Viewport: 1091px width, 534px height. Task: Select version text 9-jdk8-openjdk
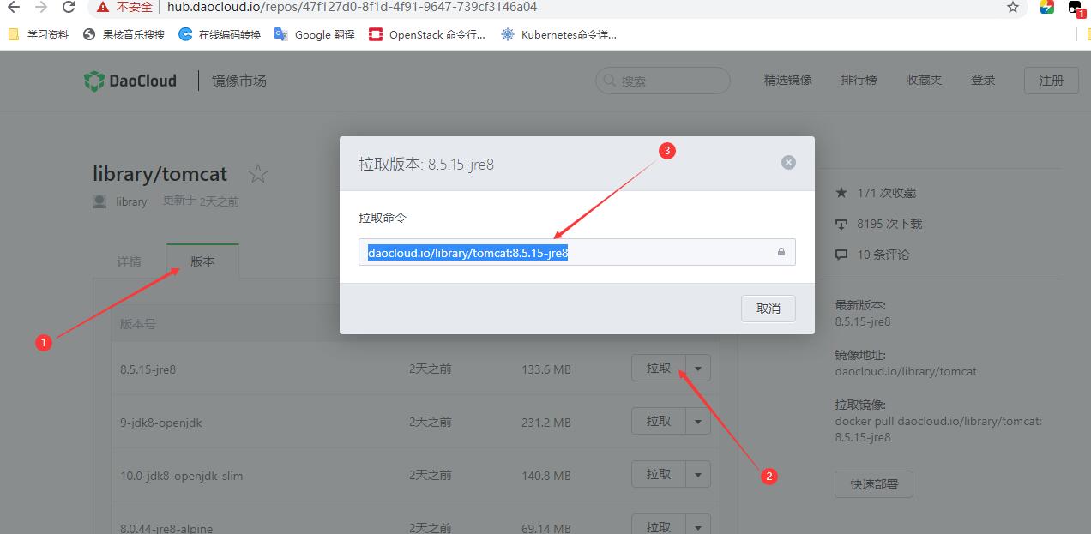point(161,423)
